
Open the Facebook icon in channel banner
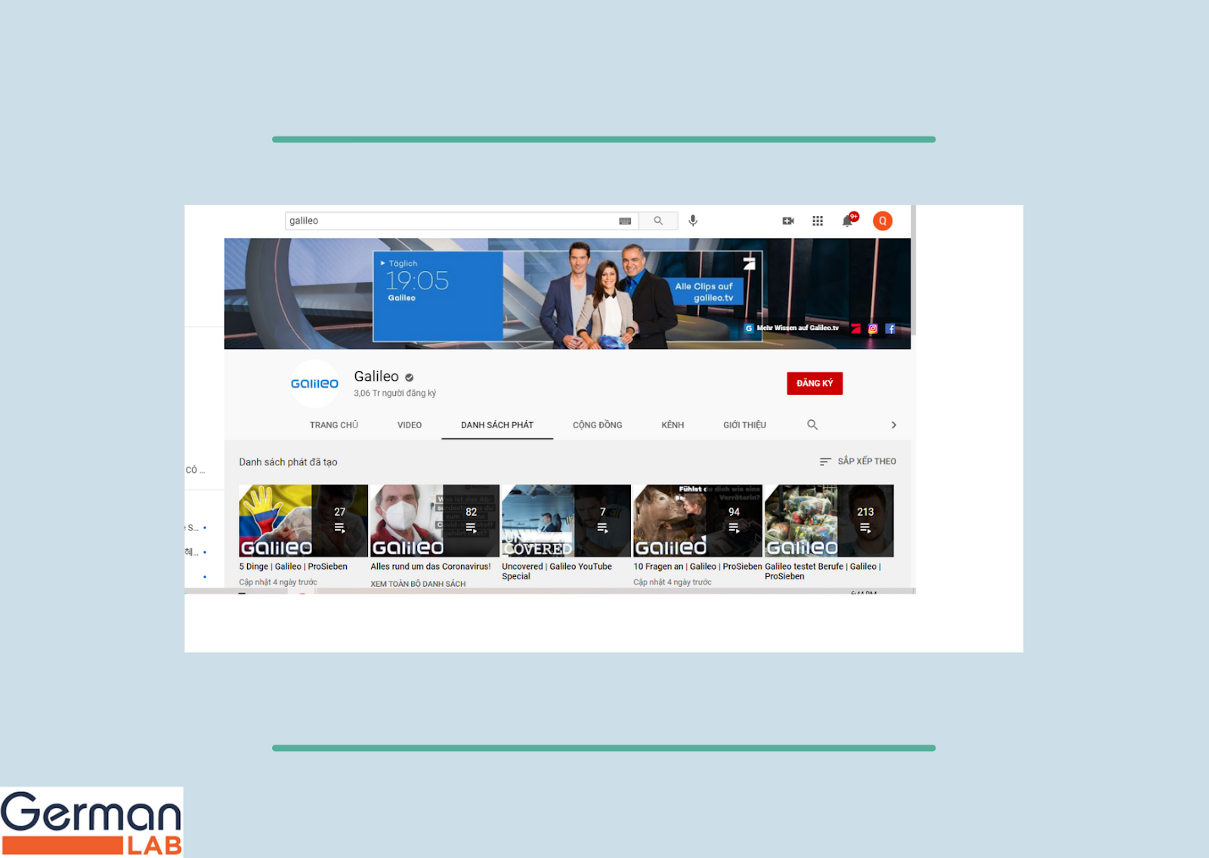890,329
